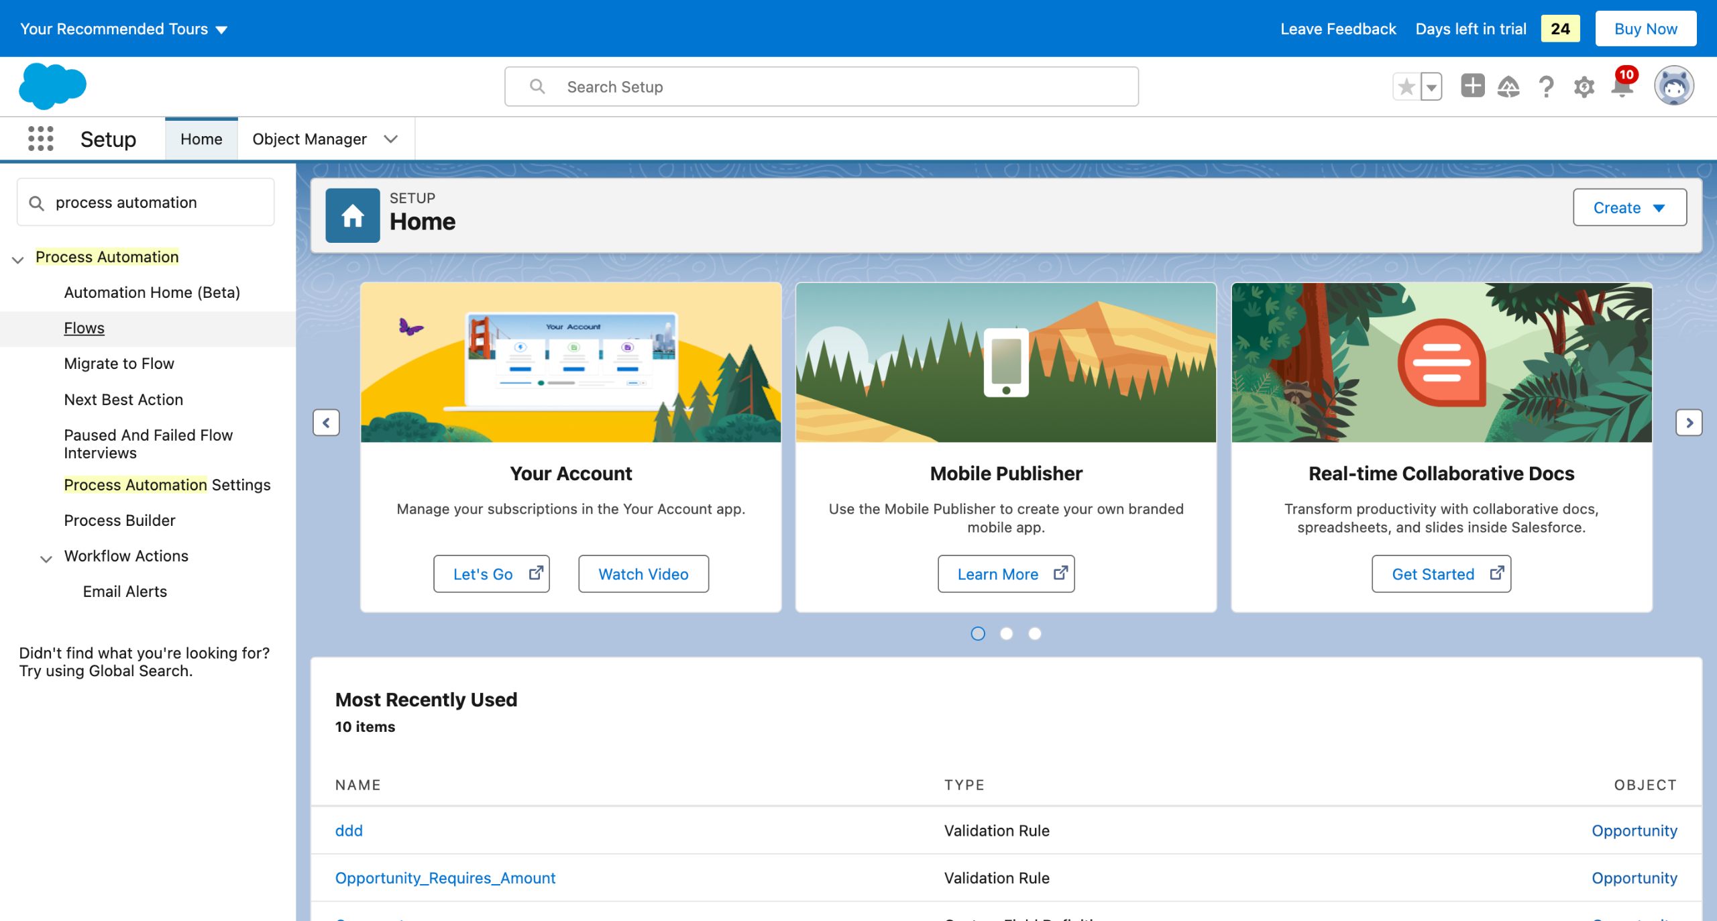Click the Watch Video button
Screen dimensions: 1717x921
[643, 574]
